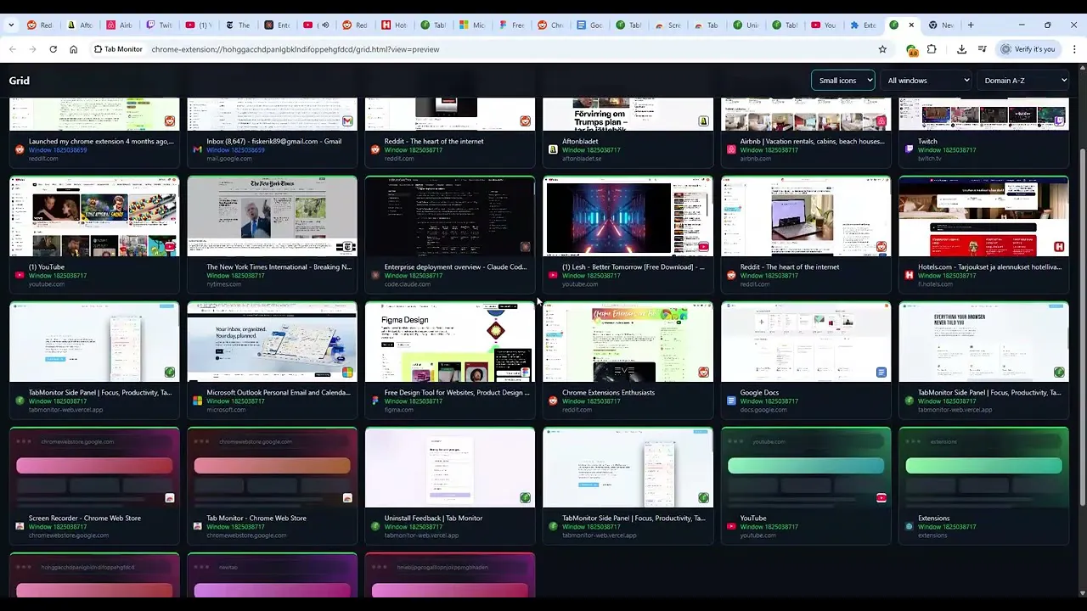1087x611 pixels.
Task: Click the Aftonbladet favicon in the grid
Action: (553, 150)
